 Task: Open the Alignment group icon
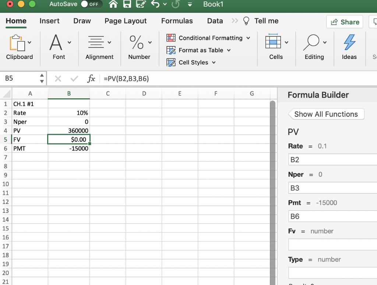[x=96, y=42]
